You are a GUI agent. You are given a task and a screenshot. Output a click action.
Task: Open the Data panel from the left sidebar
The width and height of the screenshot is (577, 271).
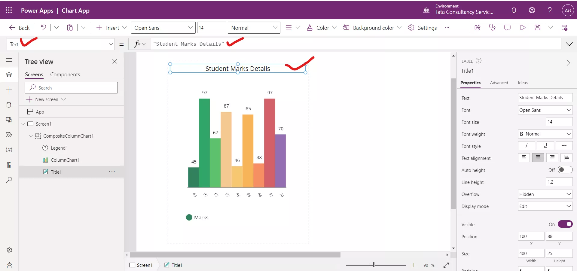pyautogui.click(x=9, y=105)
